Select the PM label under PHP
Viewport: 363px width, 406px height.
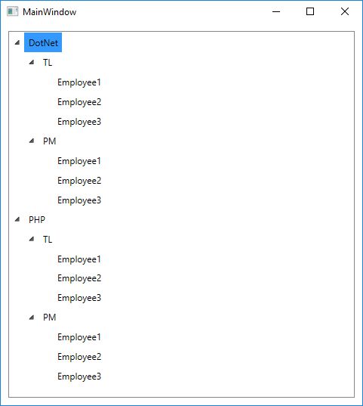coord(49,318)
